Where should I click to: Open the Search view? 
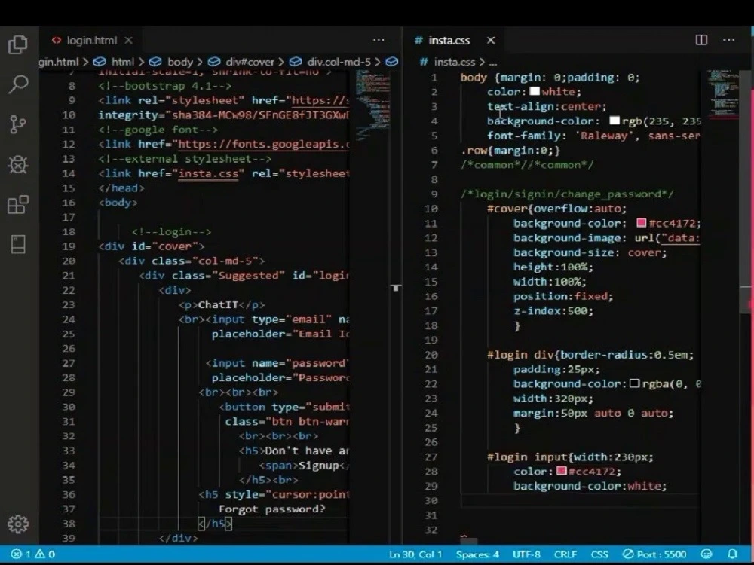click(18, 84)
